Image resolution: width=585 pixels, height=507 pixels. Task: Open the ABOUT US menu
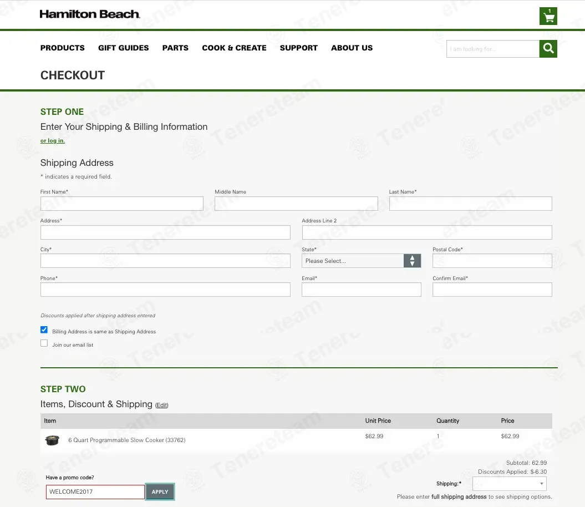(x=352, y=48)
